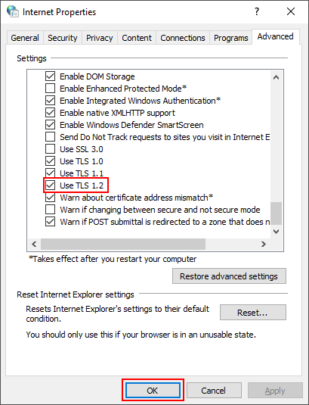
Task: Click the horizontal scroll right arrow
Action: pyautogui.click(x=263, y=244)
